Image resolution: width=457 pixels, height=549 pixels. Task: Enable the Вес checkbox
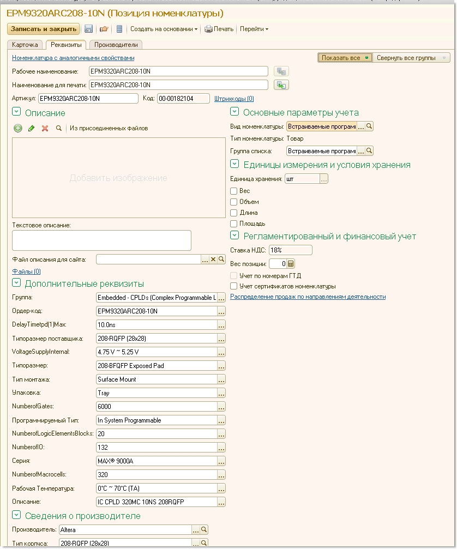coord(234,191)
